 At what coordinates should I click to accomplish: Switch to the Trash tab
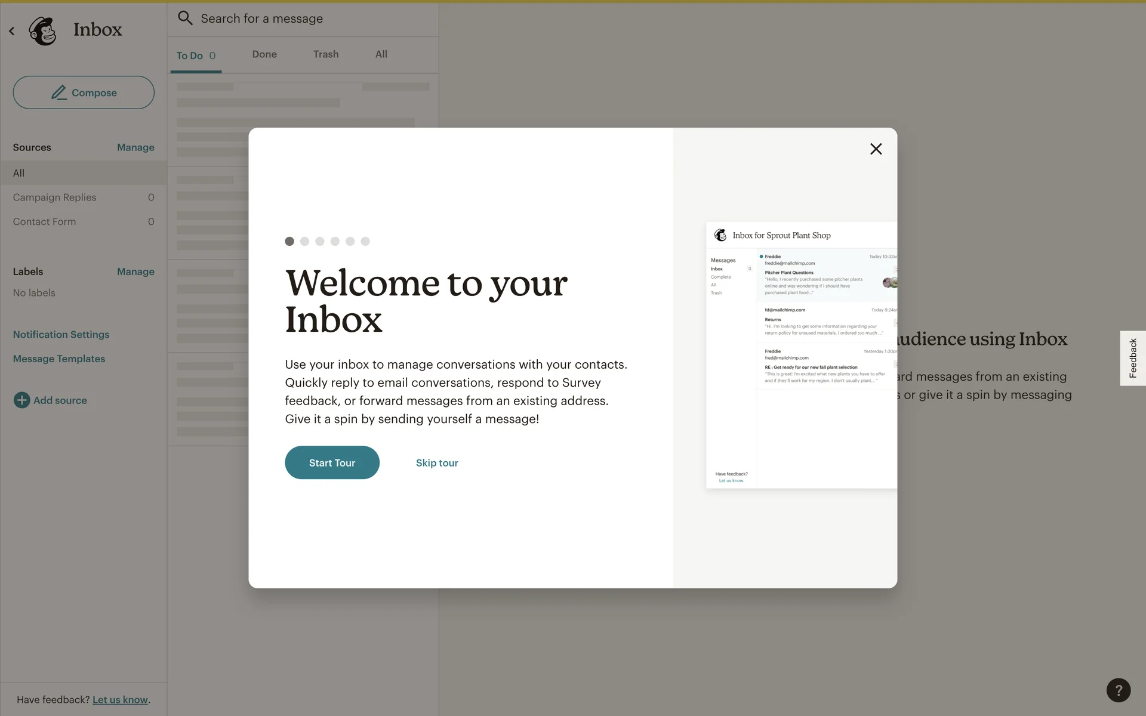326,54
